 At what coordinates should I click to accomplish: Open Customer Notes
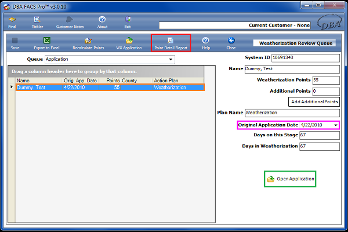coord(70,23)
